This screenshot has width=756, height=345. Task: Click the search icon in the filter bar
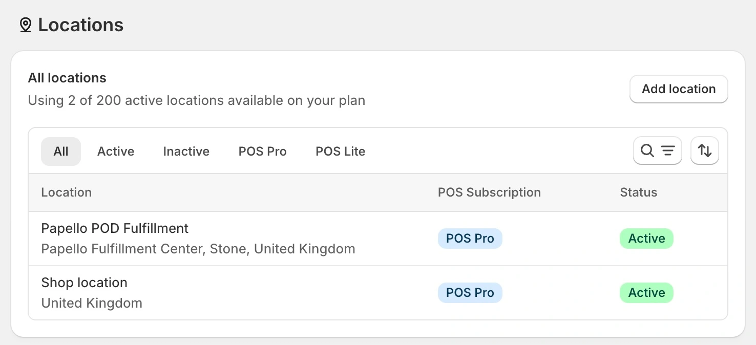[647, 150]
